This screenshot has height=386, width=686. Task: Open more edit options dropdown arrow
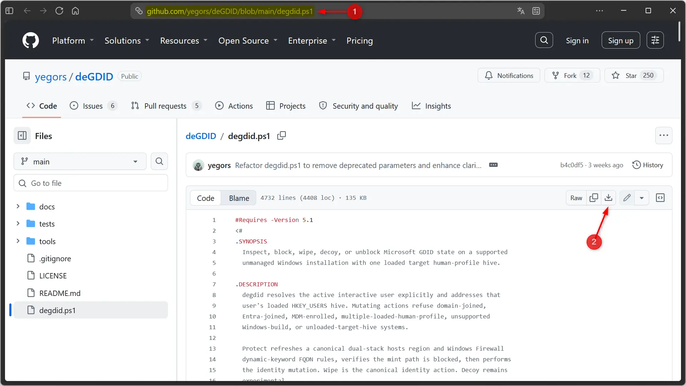click(x=642, y=198)
